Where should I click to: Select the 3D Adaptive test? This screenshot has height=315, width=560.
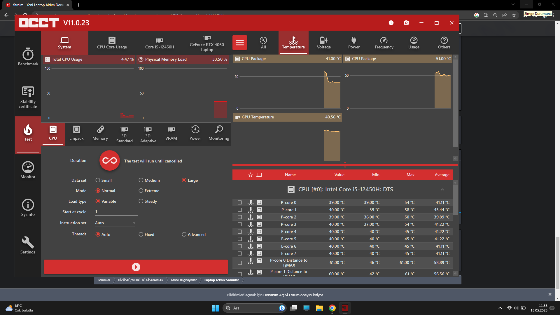coord(148,134)
